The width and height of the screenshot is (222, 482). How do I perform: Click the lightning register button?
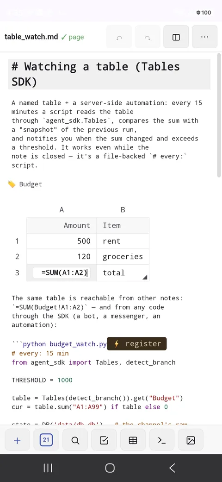137,344
